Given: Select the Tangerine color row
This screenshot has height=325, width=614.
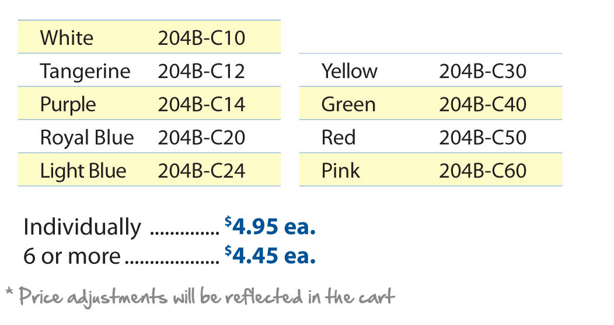Looking at the screenshot, I should [x=149, y=70].
